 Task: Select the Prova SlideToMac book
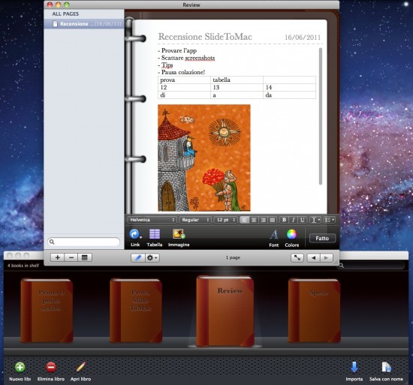click(x=136, y=311)
